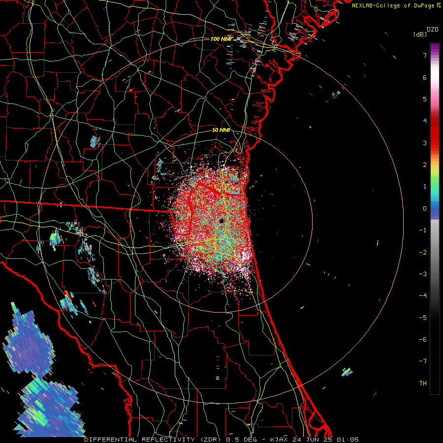The image size is (443, 443).
Task: Click the 01:05 time stamp in caption
Action: [348, 440]
